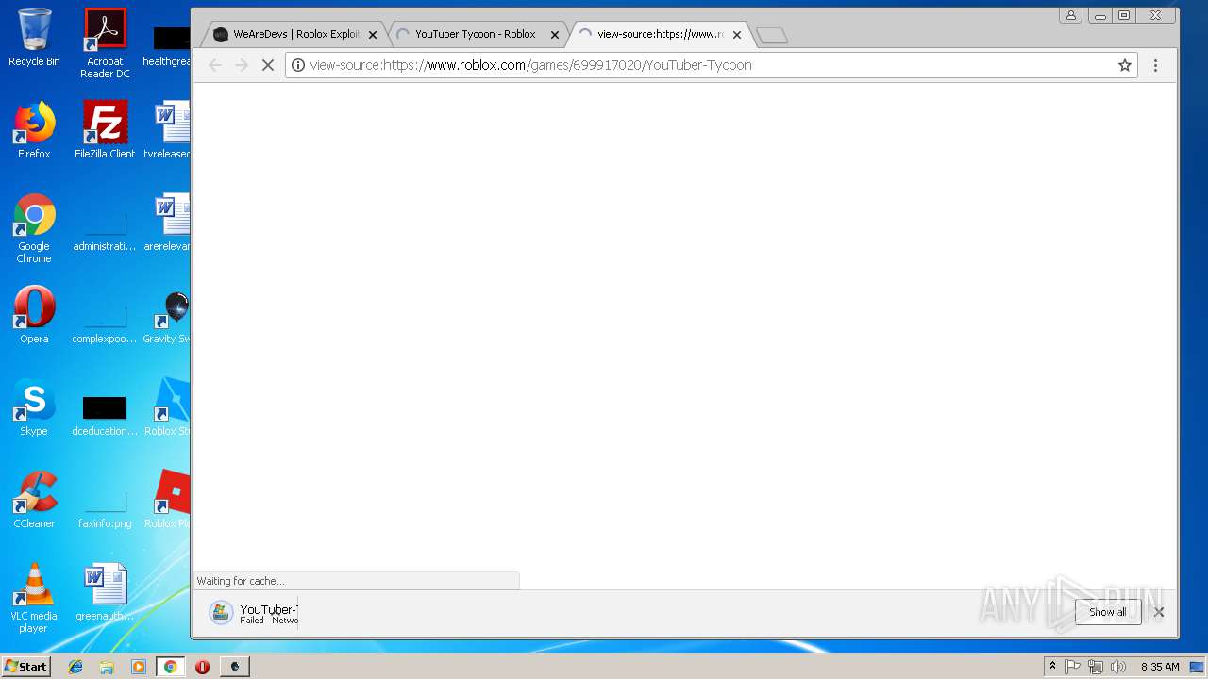Open Windows Explorer folder in taskbar

(x=107, y=667)
